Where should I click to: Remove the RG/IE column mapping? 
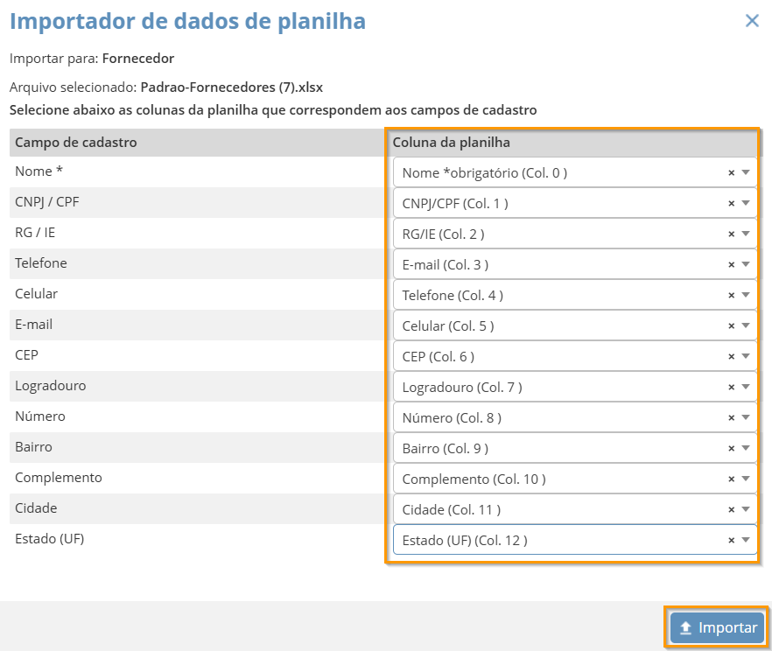coord(731,234)
